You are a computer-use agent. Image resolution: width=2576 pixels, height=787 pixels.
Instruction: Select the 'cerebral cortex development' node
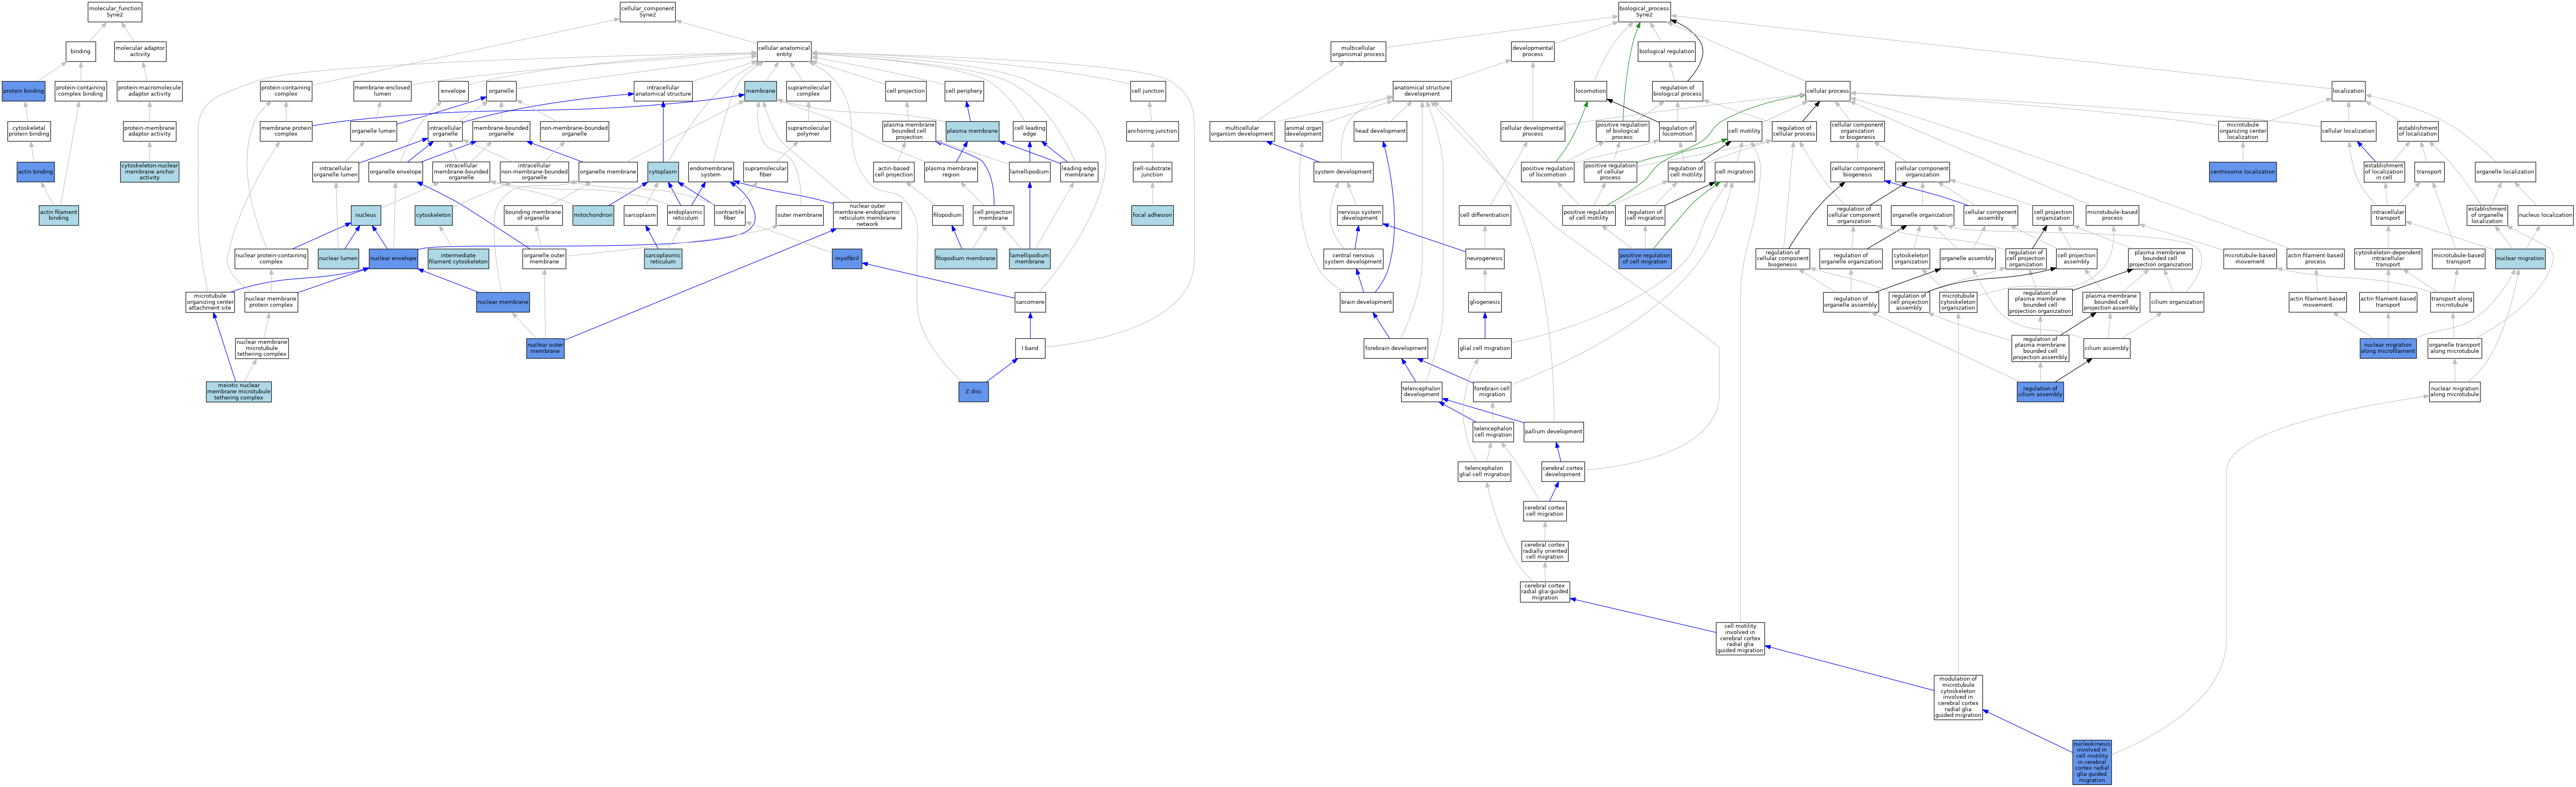pos(1562,471)
